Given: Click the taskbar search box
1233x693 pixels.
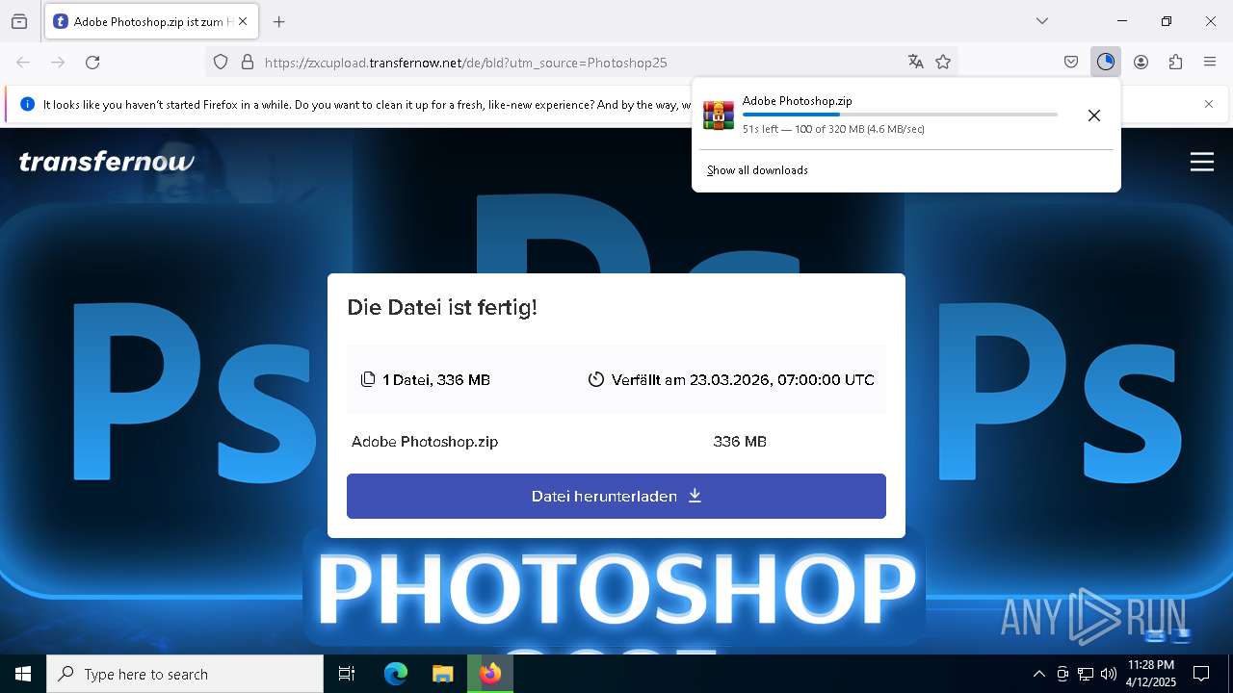Looking at the screenshot, I should (185, 674).
